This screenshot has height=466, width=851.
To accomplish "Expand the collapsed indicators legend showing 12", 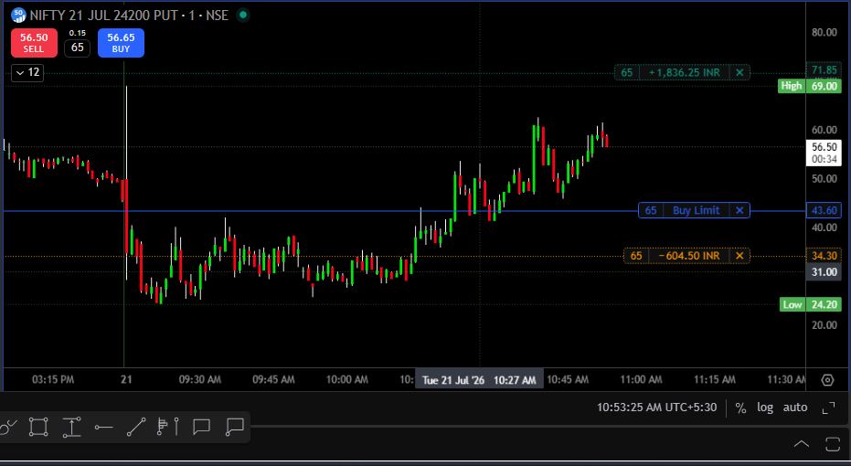I will [x=27, y=72].
